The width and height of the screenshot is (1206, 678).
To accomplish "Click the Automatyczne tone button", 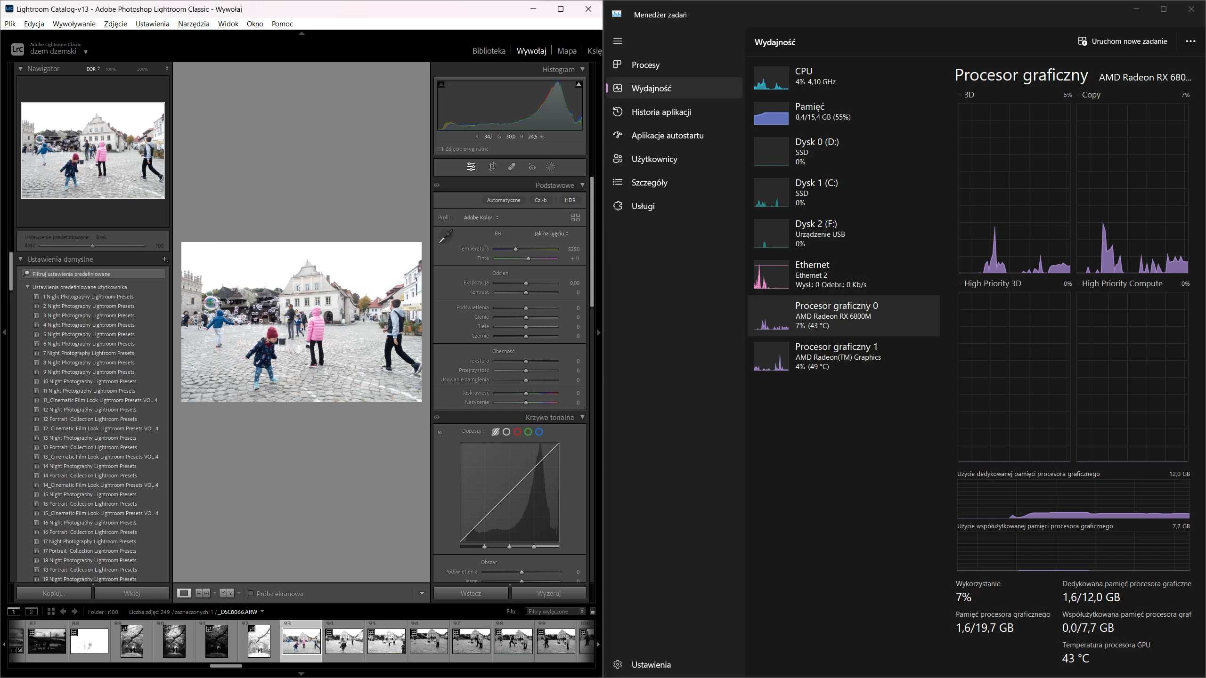I will click(x=503, y=200).
